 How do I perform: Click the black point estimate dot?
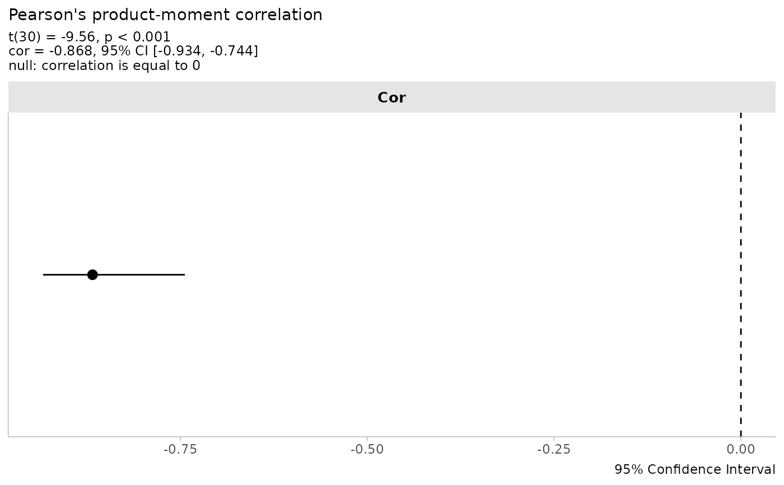[92, 274]
